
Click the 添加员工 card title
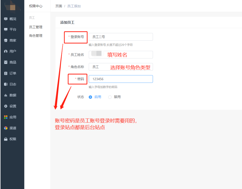(67, 23)
